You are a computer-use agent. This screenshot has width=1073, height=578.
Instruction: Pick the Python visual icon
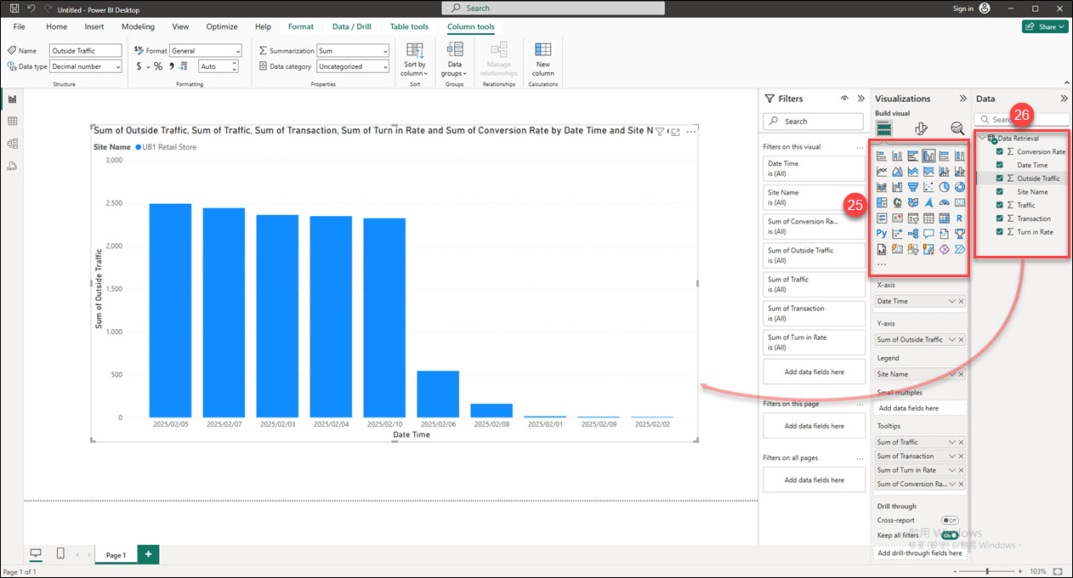coord(882,234)
